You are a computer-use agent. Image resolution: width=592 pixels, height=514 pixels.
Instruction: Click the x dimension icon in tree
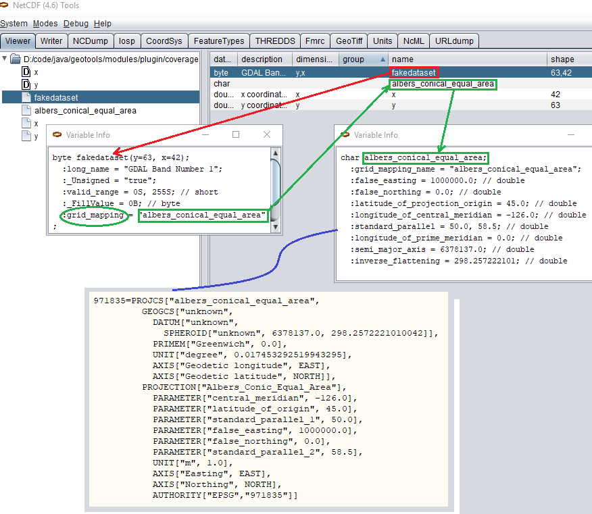pyautogui.click(x=26, y=72)
